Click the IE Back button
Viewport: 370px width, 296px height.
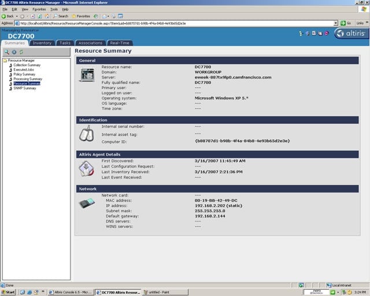click(8, 16)
